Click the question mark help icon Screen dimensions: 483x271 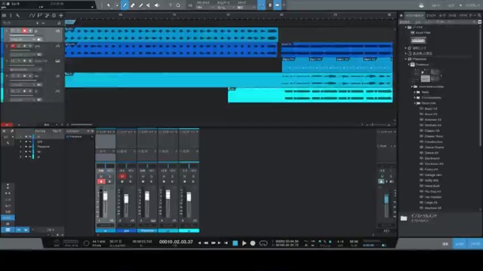[x=170, y=5]
